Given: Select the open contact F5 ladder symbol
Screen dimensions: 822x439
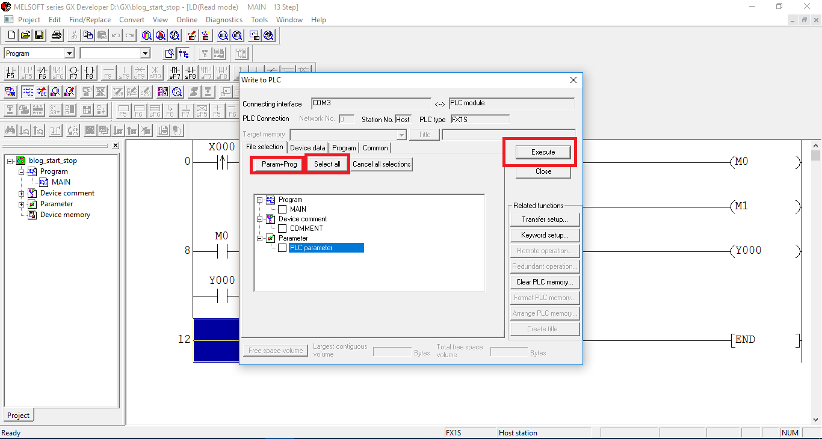Looking at the screenshot, I should pyautogui.click(x=10, y=73).
